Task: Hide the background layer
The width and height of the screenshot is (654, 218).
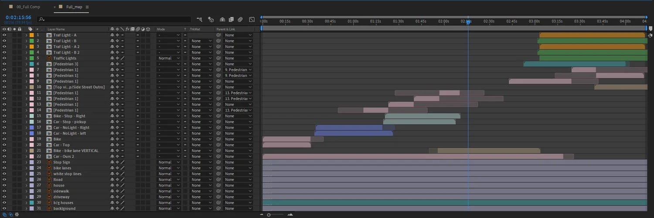Action: coord(4,208)
